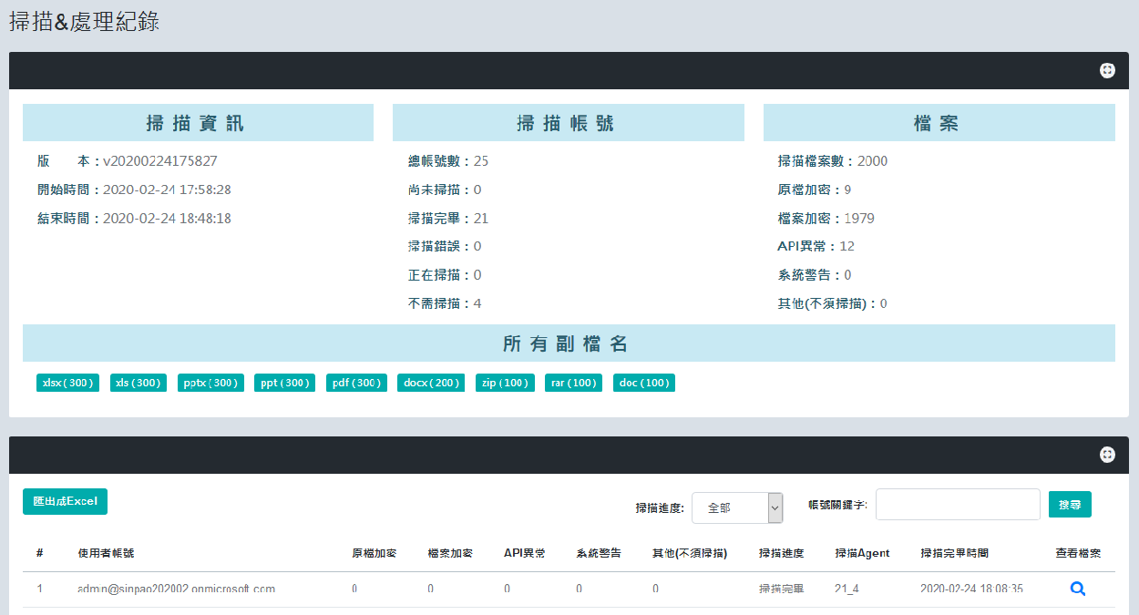The width and height of the screenshot is (1139, 615).
Task: Click the 匯出成Excel button
Action: pyautogui.click(x=65, y=501)
